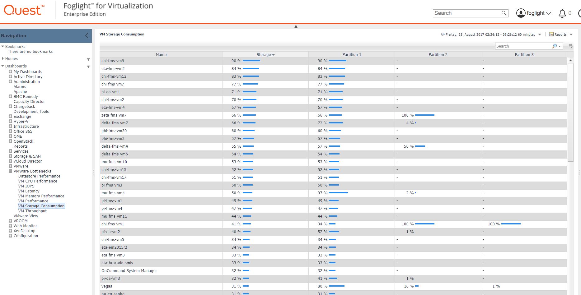Open the time range dropdown arrow
This screenshot has height=295, width=581.
[540, 35]
